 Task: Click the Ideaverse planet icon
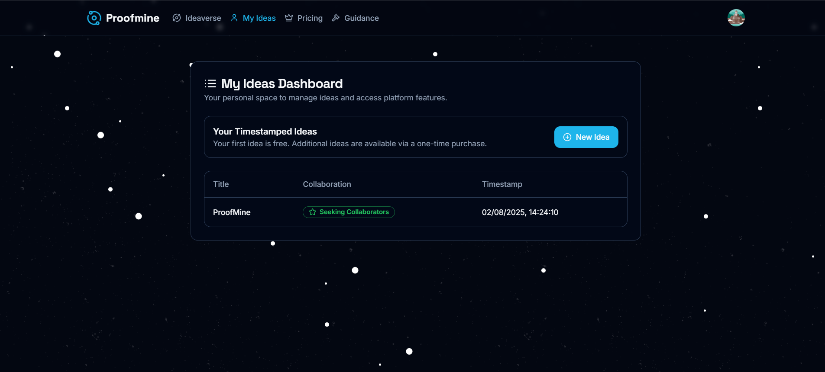tap(177, 18)
